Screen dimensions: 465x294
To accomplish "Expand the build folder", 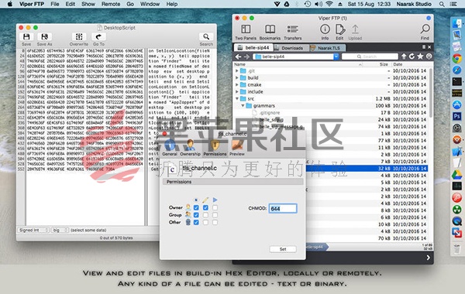I will 237,77.
